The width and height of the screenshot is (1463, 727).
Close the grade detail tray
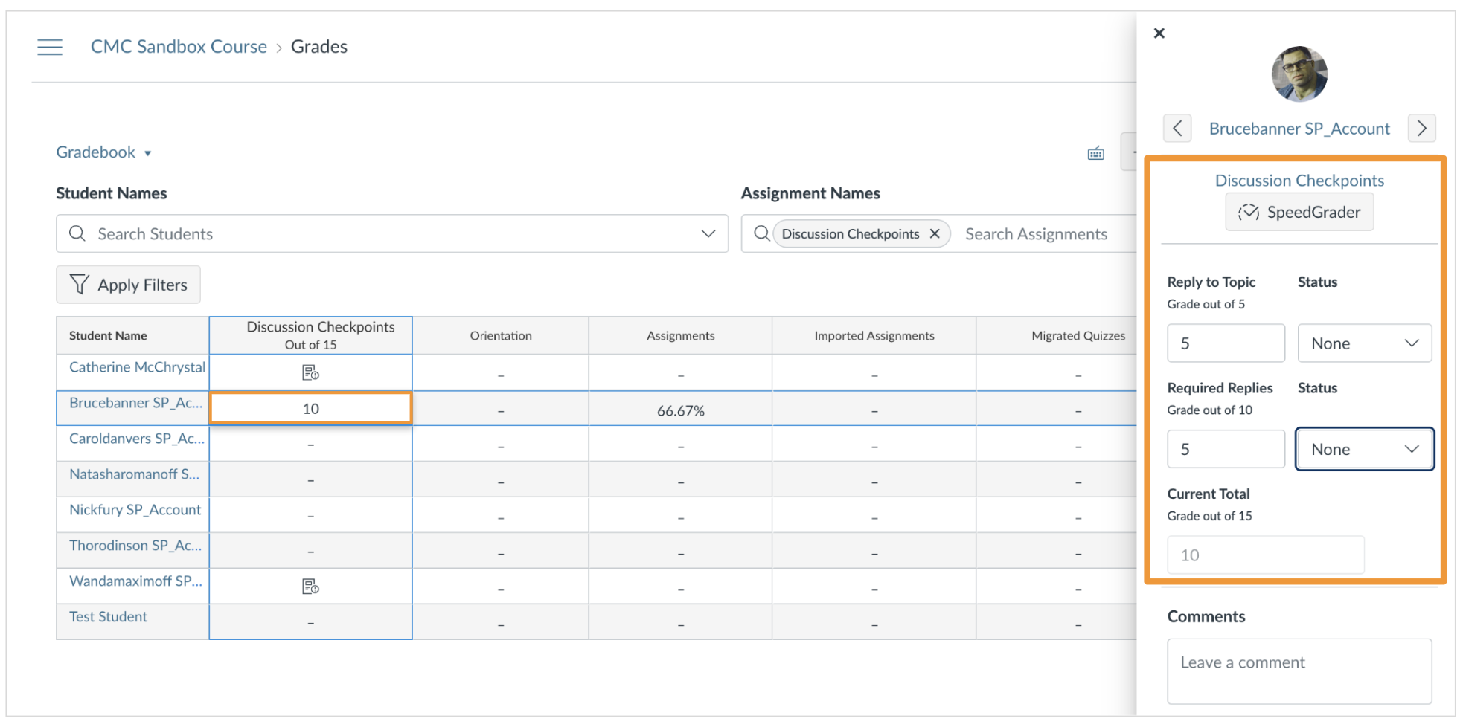tap(1159, 33)
